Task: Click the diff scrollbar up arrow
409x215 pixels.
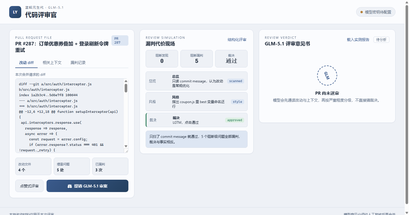Action: click(x=126, y=81)
